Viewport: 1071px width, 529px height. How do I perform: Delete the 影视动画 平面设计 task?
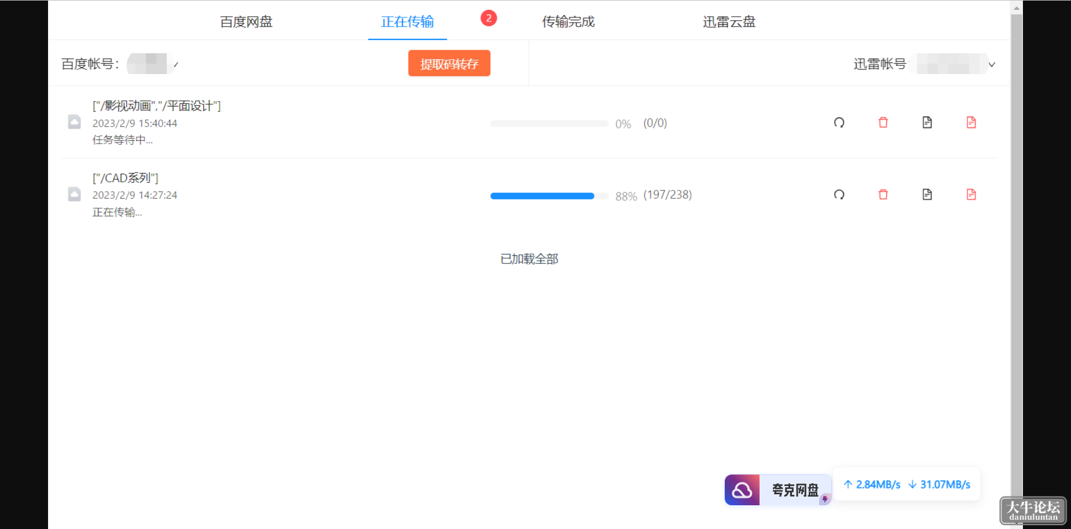883,123
